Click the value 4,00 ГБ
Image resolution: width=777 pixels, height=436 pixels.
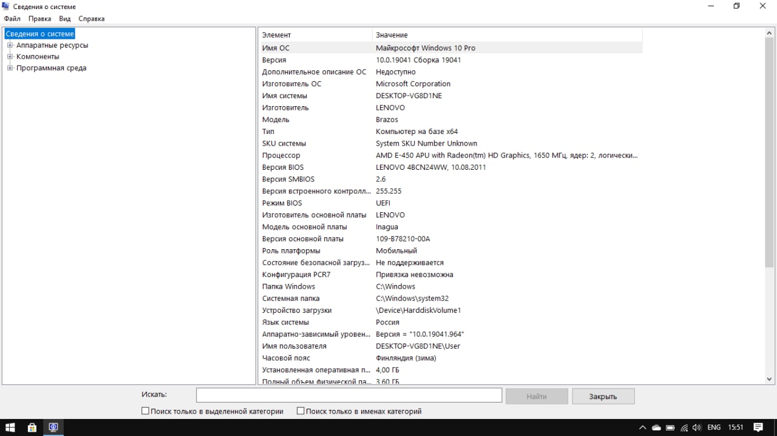click(x=387, y=370)
